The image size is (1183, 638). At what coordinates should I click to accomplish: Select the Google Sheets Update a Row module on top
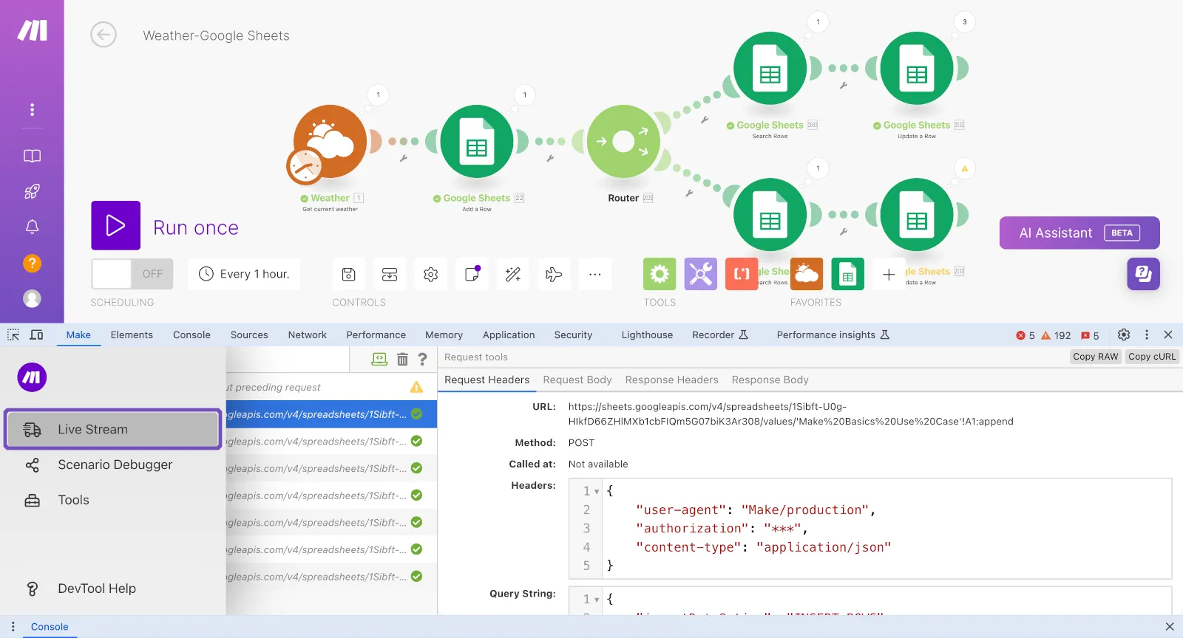917,69
